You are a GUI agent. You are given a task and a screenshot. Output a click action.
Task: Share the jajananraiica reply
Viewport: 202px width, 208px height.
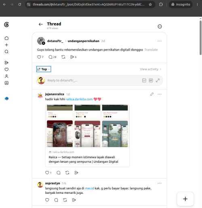tap(76, 173)
